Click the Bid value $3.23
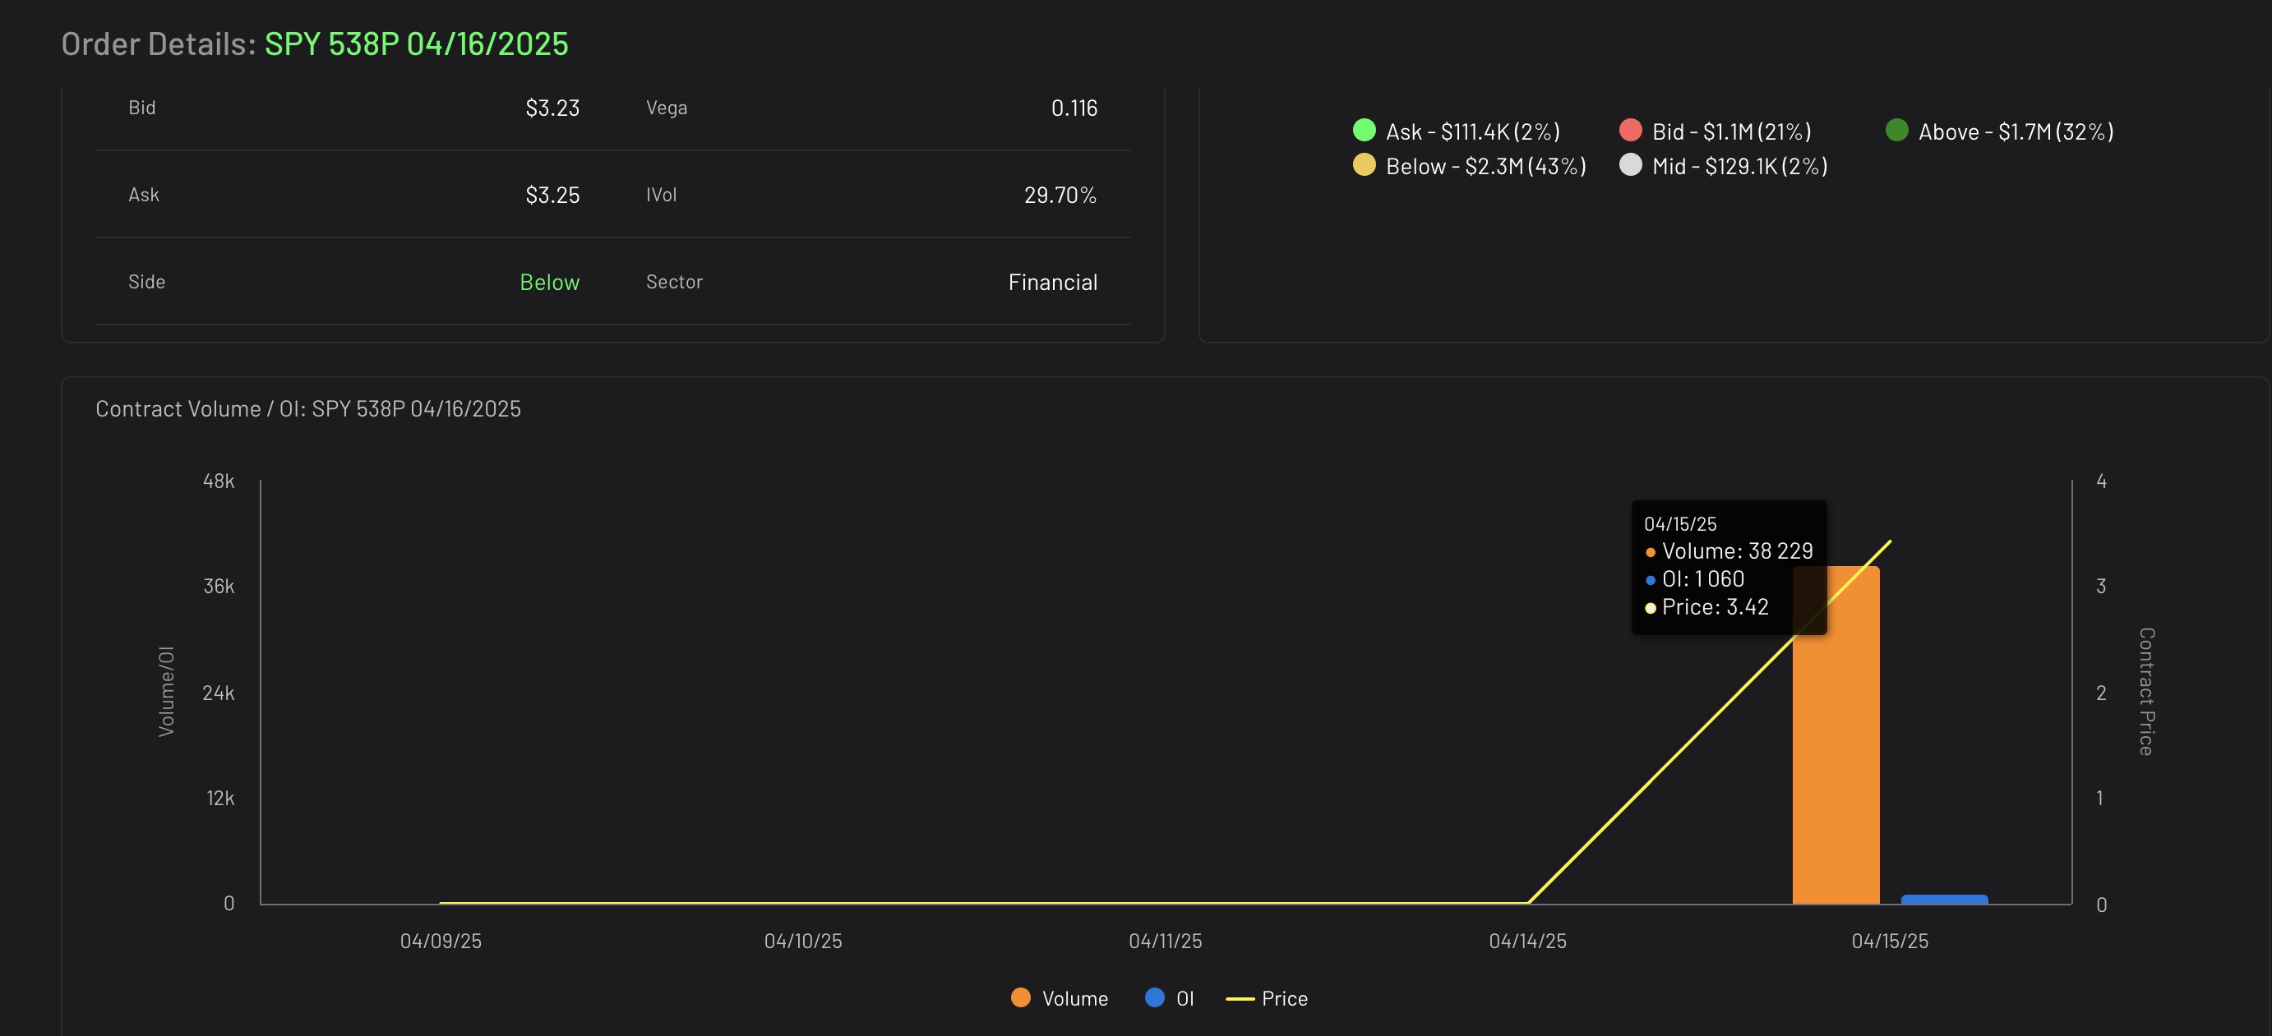Screen dimensions: 2272x1036 pyautogui.click(x=552, y=108)
